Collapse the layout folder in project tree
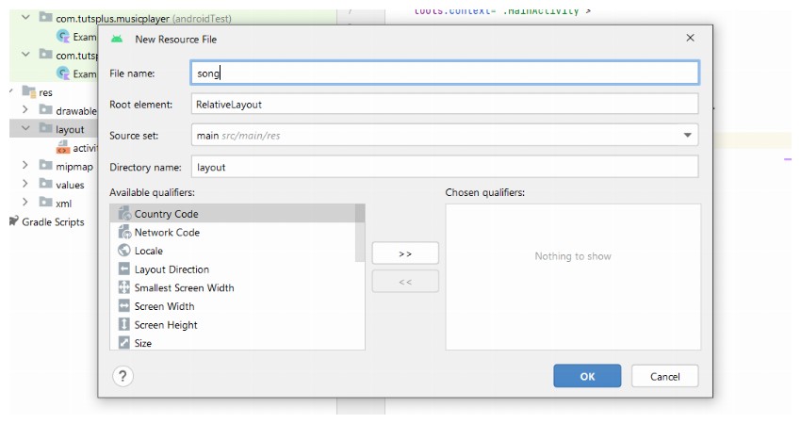801x424 pixels. tap(25, 129)
